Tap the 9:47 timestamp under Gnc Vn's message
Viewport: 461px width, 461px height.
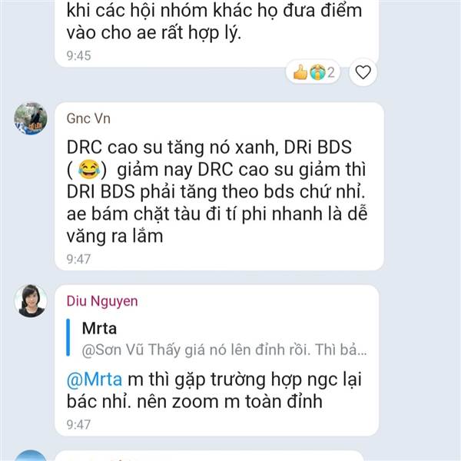coord(78,259)
